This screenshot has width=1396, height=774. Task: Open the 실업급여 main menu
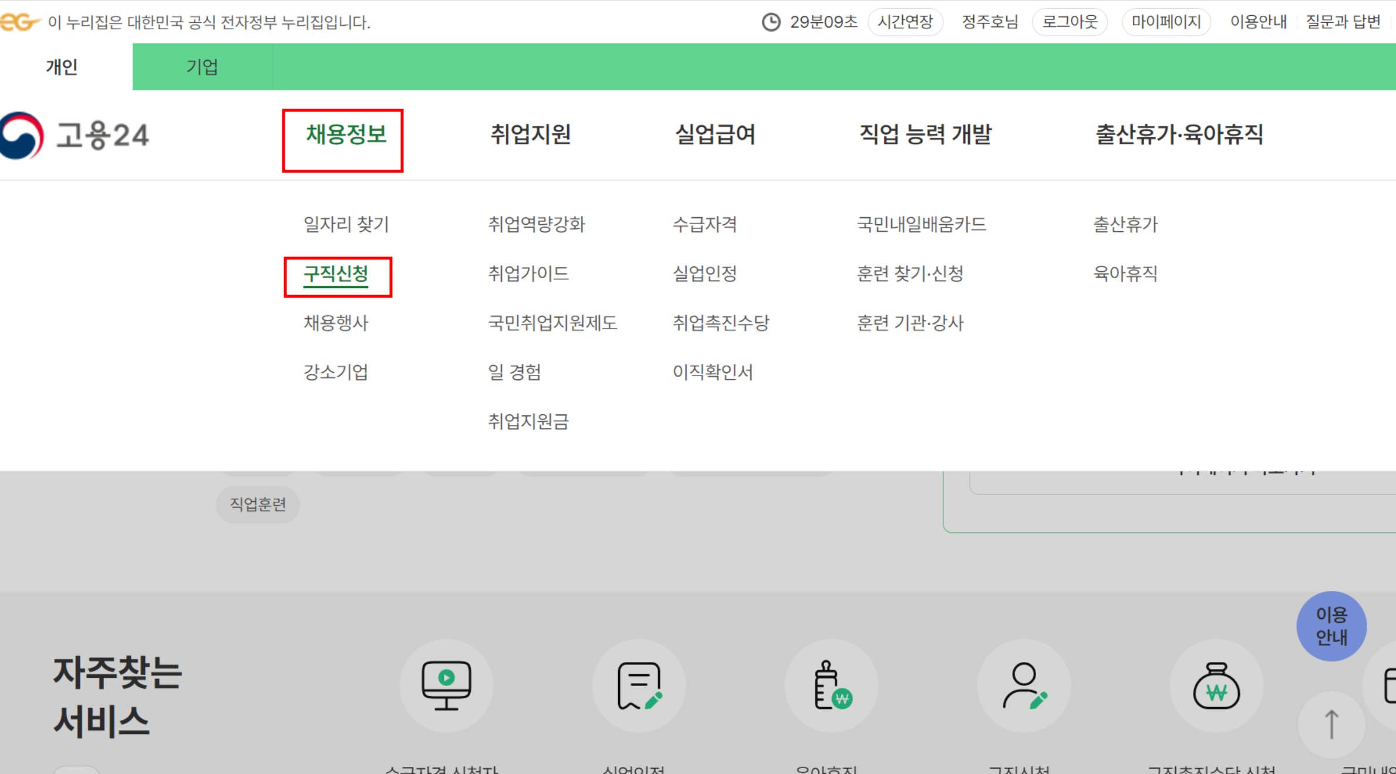click(x=715, y=134)
